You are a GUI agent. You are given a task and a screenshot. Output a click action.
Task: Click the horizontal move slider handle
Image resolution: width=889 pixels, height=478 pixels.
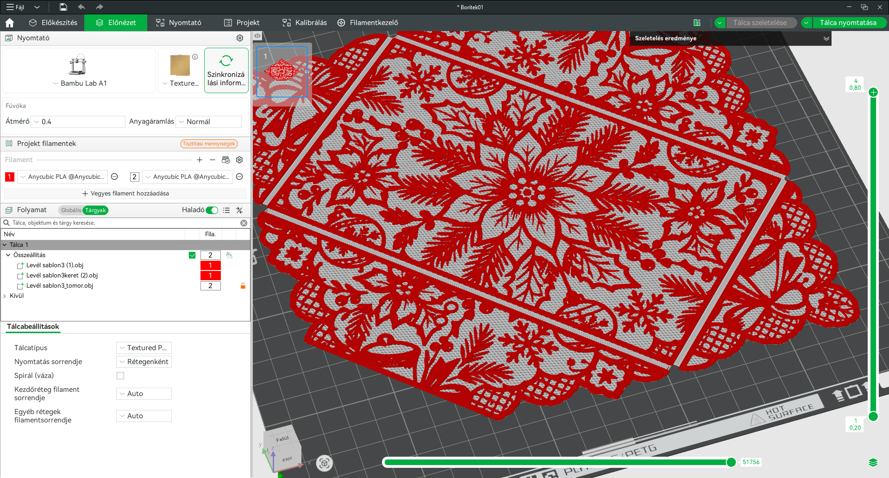(x=731, y=462)
